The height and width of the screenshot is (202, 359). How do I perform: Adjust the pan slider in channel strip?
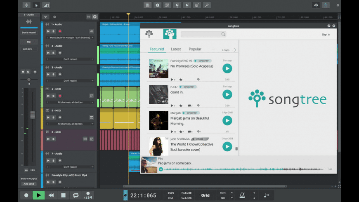[29, 80]
